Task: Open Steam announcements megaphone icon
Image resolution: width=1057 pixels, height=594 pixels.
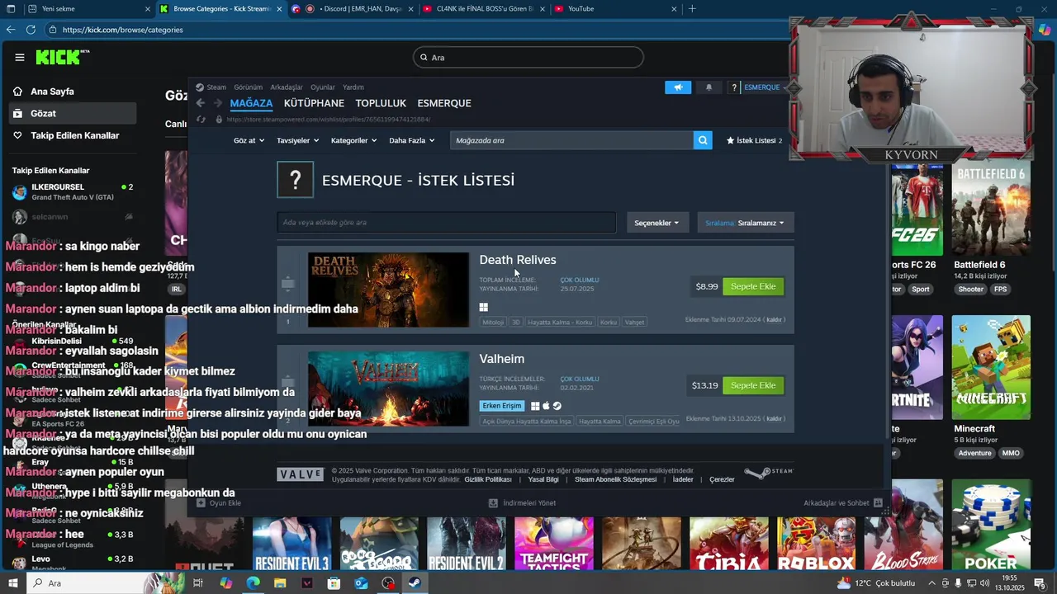Action: pyautogui.click(x=678, y=87)
